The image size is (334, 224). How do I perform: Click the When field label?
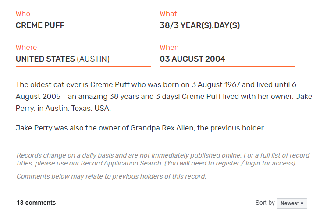[x=169, y=47]
